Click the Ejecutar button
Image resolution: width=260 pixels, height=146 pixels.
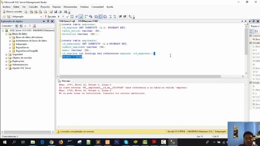[50, 17]
